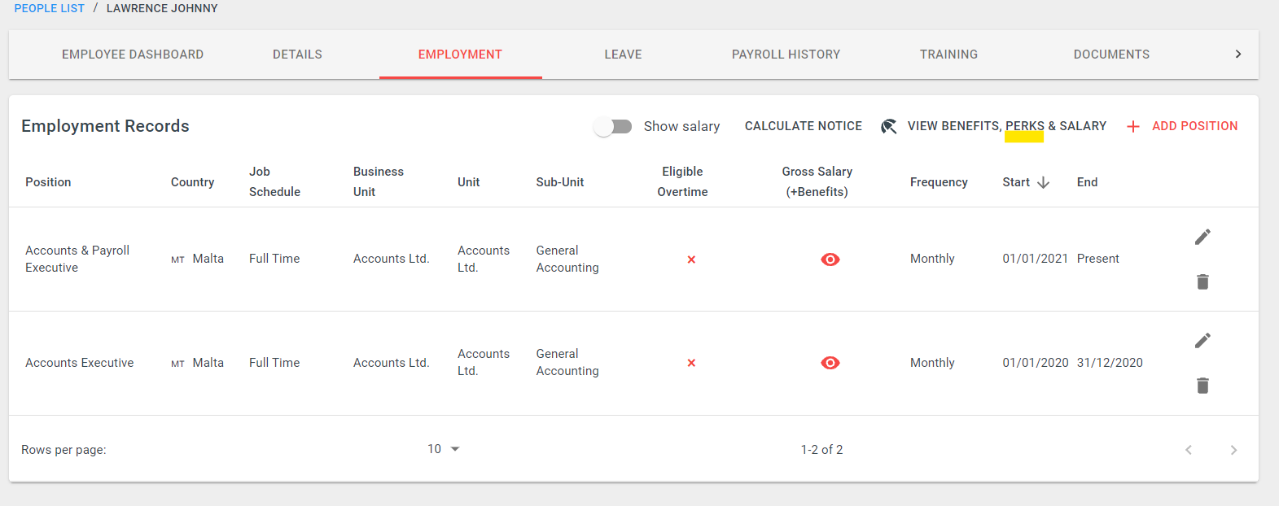1279x506 pixels.
Task: Delete the Accounts & Payroll Executive record
Action: [1202, 281]
